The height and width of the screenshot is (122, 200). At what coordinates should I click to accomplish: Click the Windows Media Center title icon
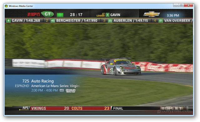(x=6, y=6)
